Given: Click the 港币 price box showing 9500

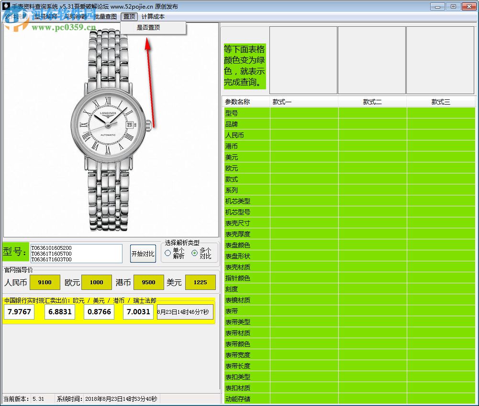Looking at the screenshot, I should [149, 282].
